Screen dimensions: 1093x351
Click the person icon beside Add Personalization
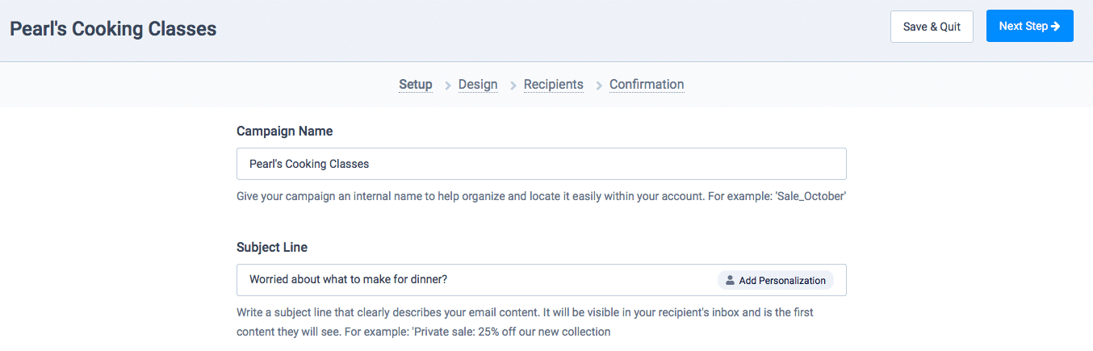[x=730, y=281]
